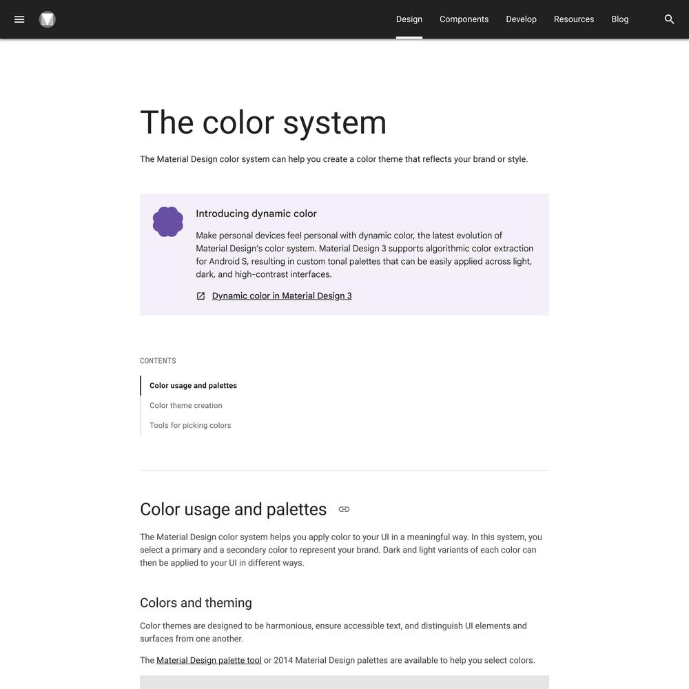Viewport: 689px width, 689px height.
Task: Click the Material Design logo
Action: coord(47,19)
